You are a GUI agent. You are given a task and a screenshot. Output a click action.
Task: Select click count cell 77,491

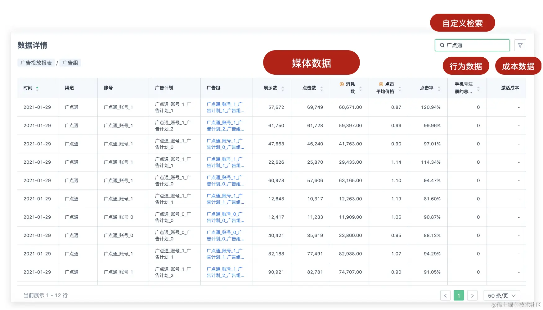click(x=315, y=254)
